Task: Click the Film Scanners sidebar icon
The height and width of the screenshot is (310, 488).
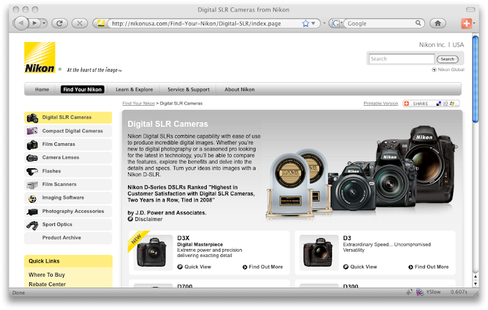Action: point(32,185)
